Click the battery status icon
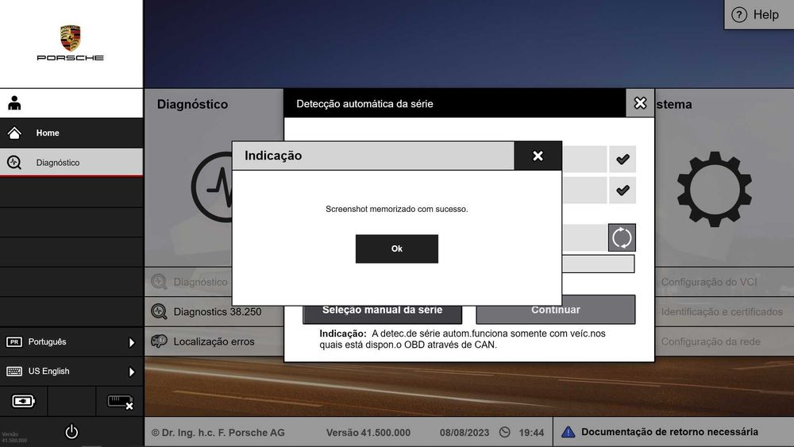Screen dimensions: 794x447 click(x=23, y=402)
